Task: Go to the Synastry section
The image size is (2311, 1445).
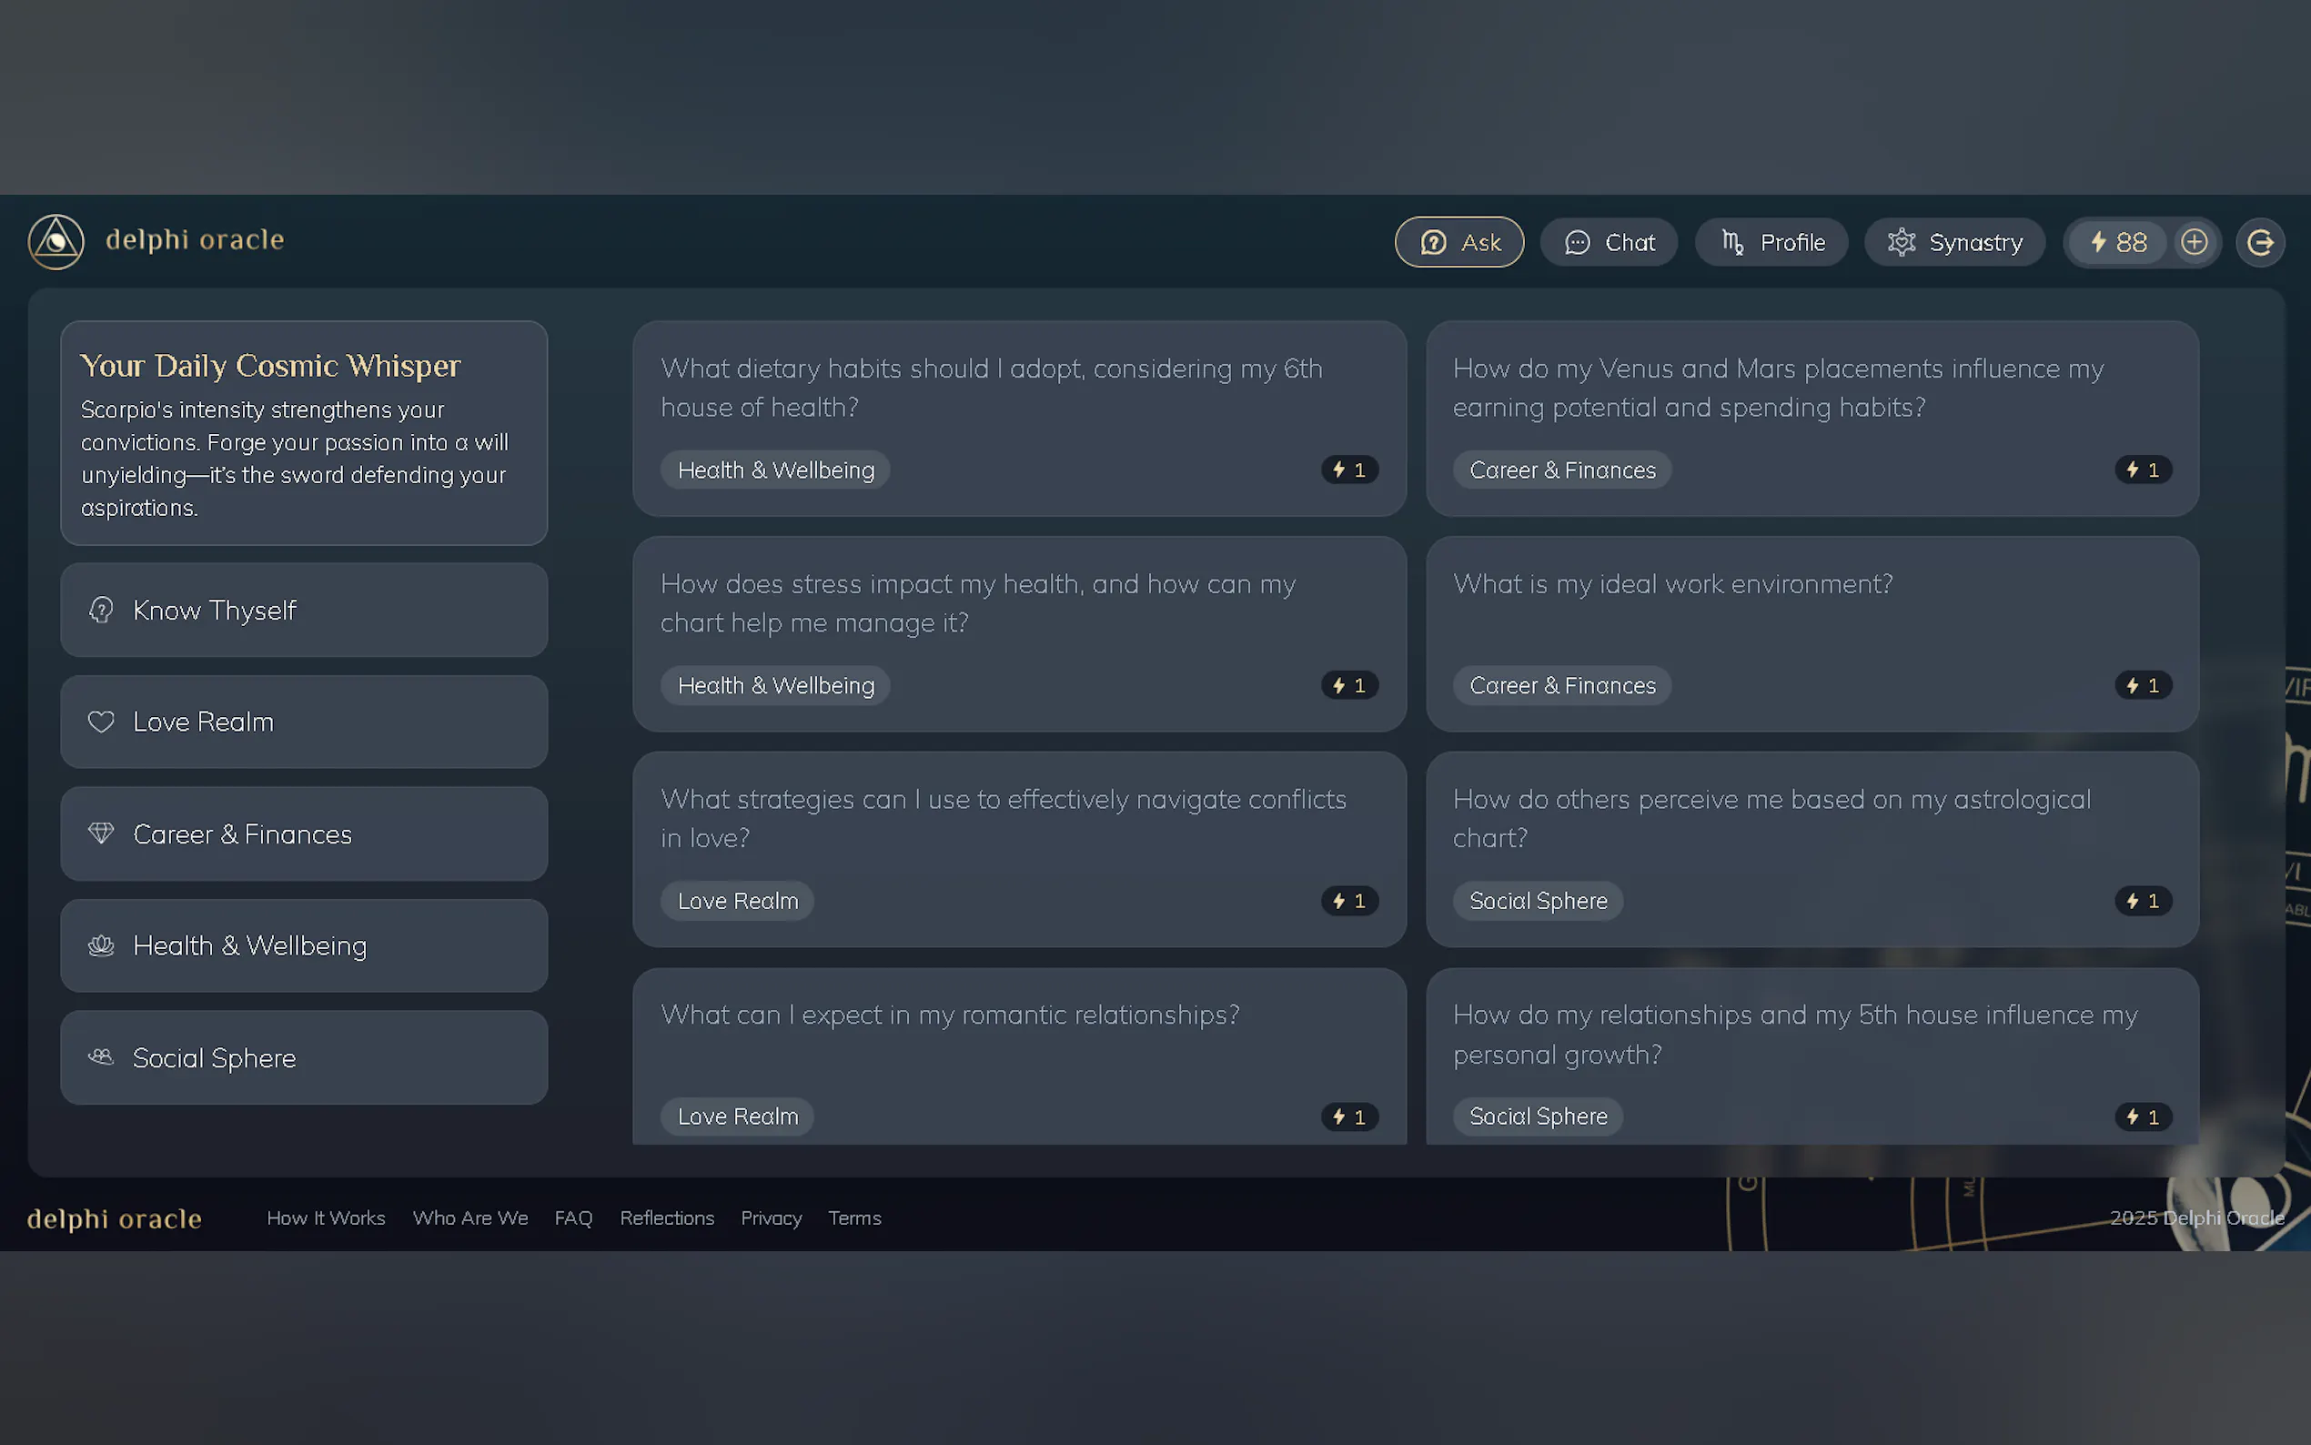Action: [1953, 243]
